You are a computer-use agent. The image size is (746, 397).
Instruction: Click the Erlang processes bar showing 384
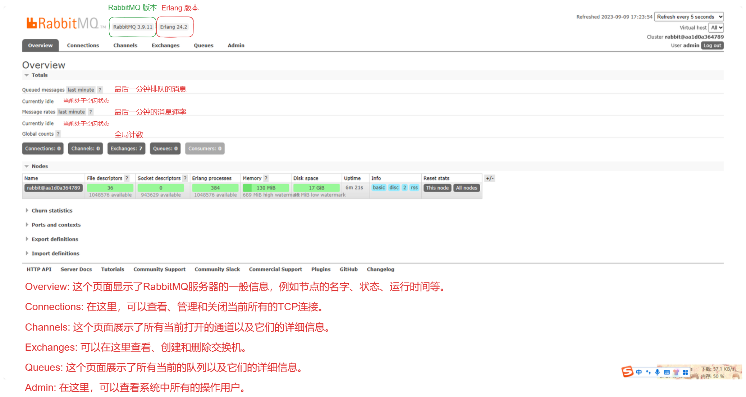tap(215, 188)
